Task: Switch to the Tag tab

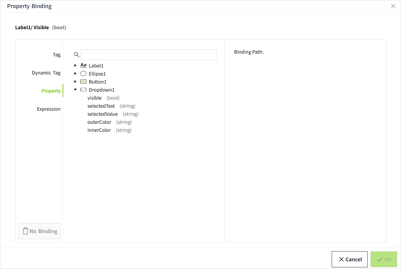Action: coord(57,55)
